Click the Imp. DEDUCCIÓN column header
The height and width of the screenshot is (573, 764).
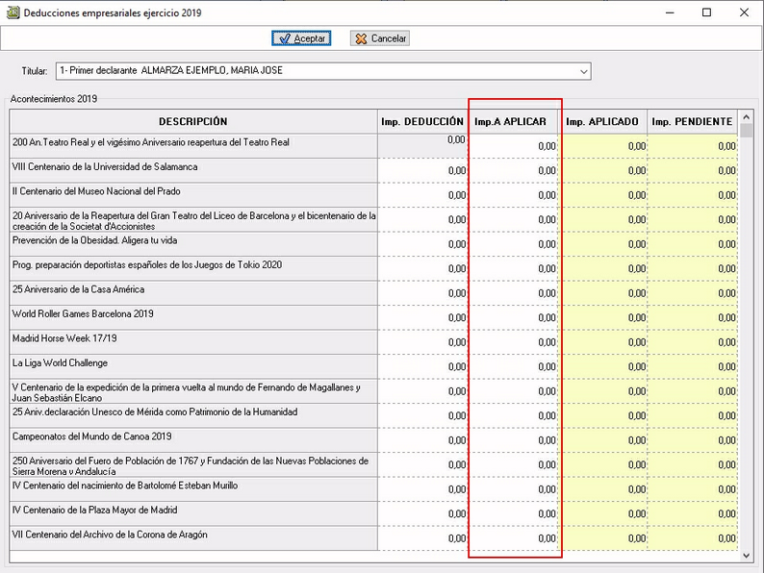click(x=422, y=122)
